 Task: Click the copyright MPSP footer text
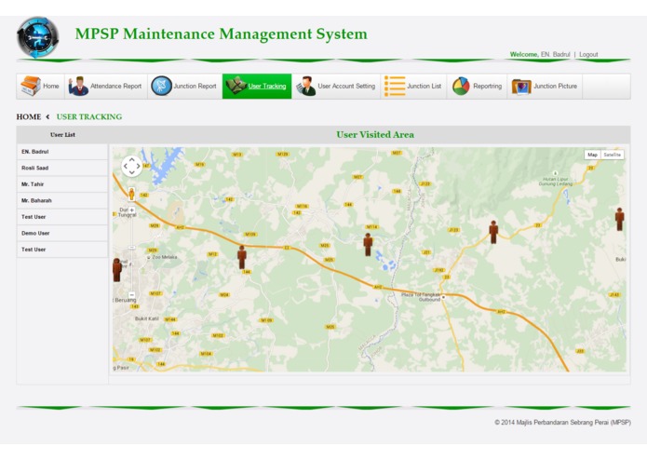pyautogui.click(x=563, y=423)
